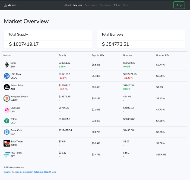Click the $4890.72 Uniswap borrows value
This screenshot has height=180, width=190.
128,108
